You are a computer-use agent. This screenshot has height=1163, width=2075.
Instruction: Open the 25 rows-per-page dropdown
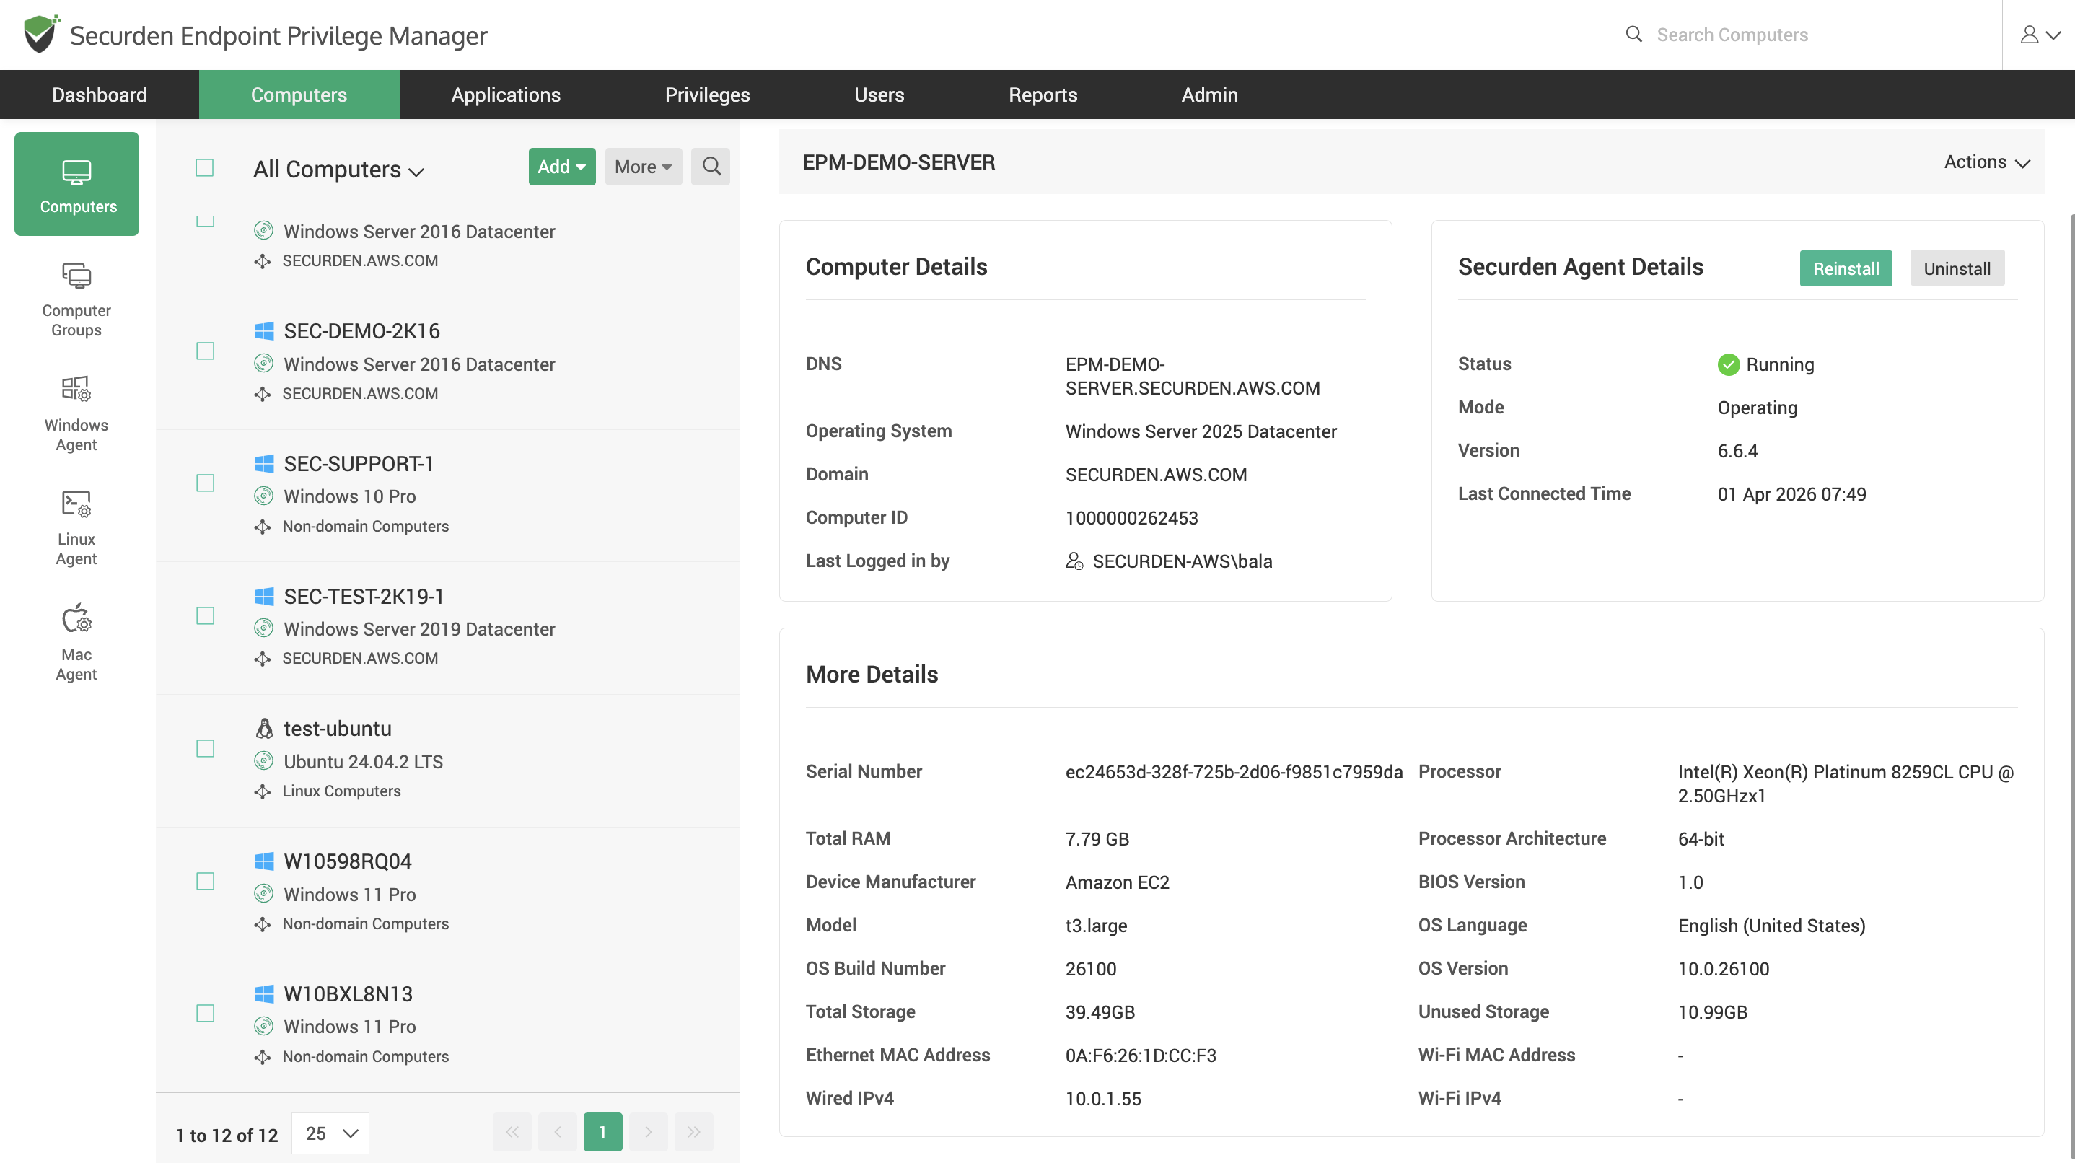point(330,1133)
